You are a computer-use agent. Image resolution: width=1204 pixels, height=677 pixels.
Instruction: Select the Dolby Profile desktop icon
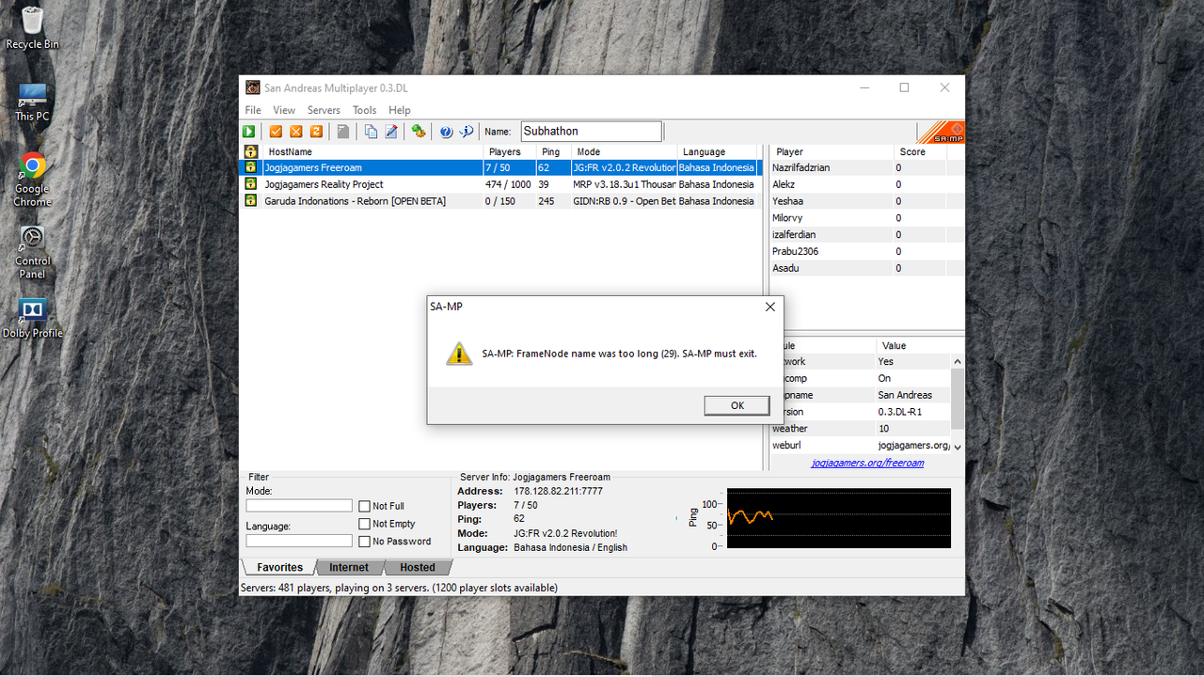click(32, 318)
